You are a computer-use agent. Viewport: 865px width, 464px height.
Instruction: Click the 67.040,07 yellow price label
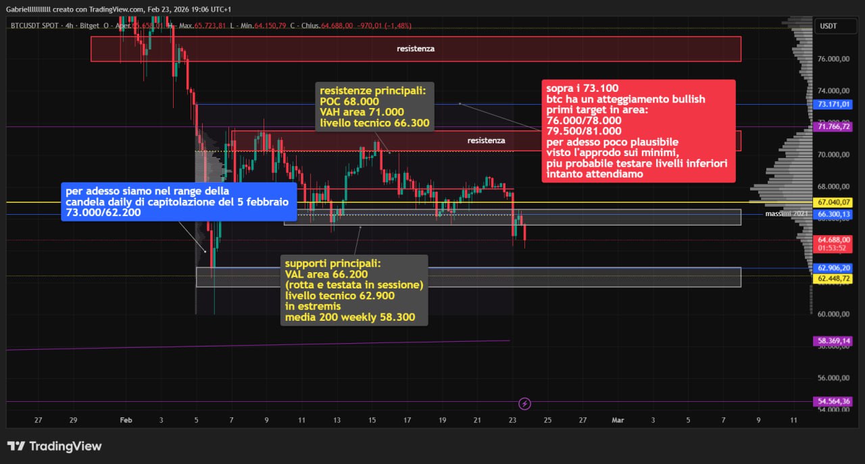833,202
